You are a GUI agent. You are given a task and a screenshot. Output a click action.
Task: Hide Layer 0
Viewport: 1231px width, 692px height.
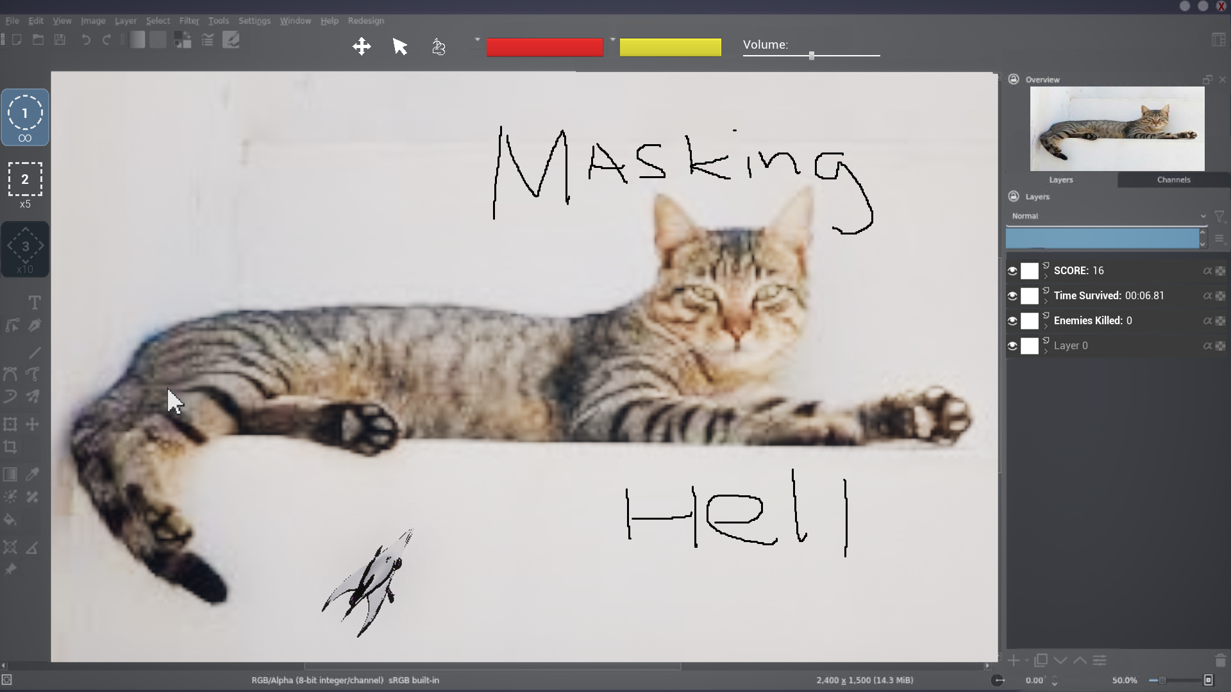pos(1012,346)
